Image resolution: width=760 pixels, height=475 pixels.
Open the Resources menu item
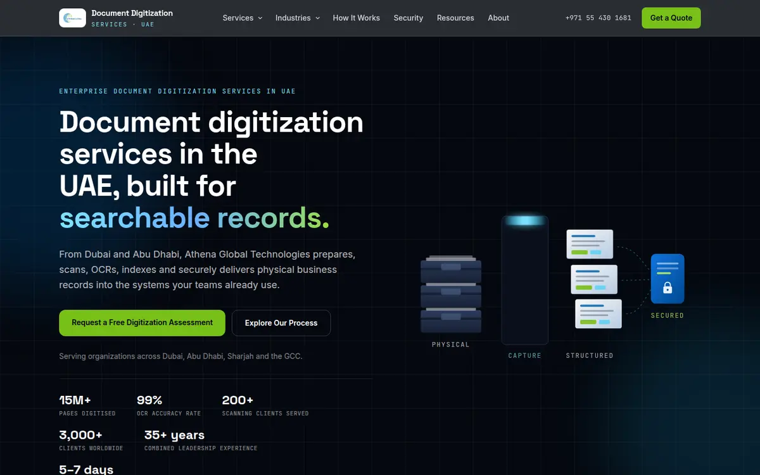(x=455, y=18)
